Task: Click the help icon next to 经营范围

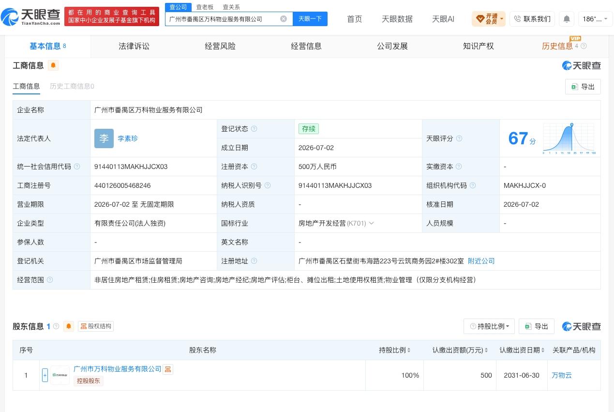Action: tap(50, 280)
